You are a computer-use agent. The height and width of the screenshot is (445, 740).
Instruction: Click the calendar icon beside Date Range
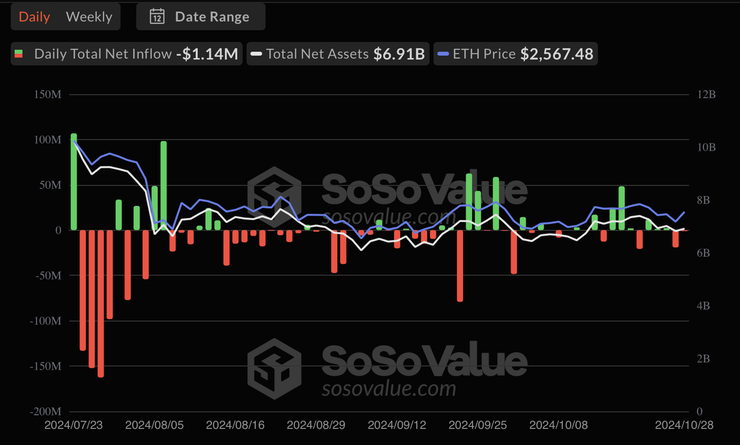(157, 17)
